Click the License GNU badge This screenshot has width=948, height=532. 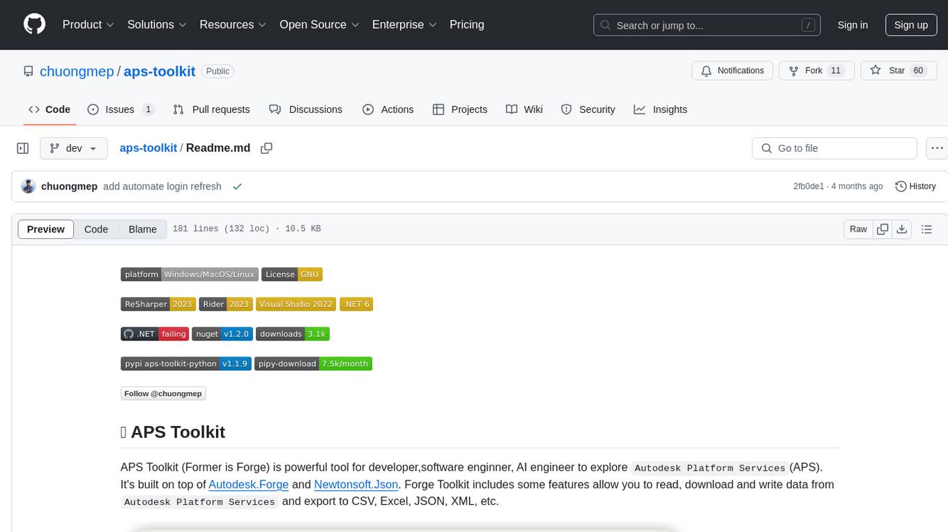292,274
